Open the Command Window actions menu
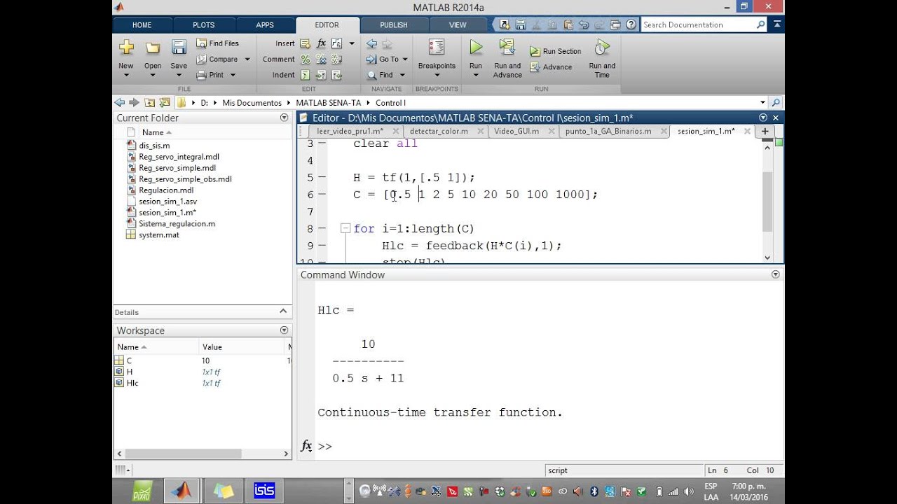 [x=775, y=274]
